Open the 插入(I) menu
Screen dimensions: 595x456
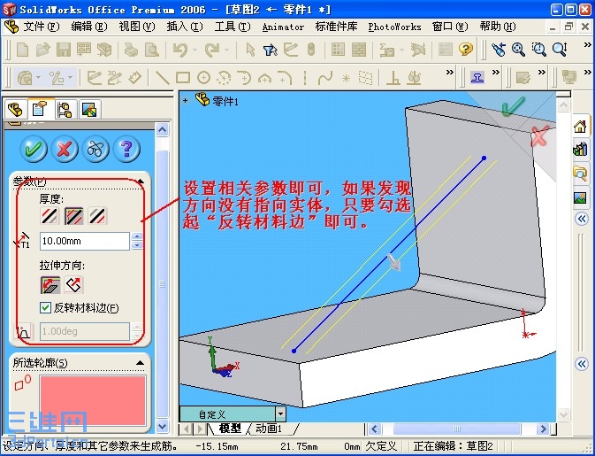coord(185,27)
